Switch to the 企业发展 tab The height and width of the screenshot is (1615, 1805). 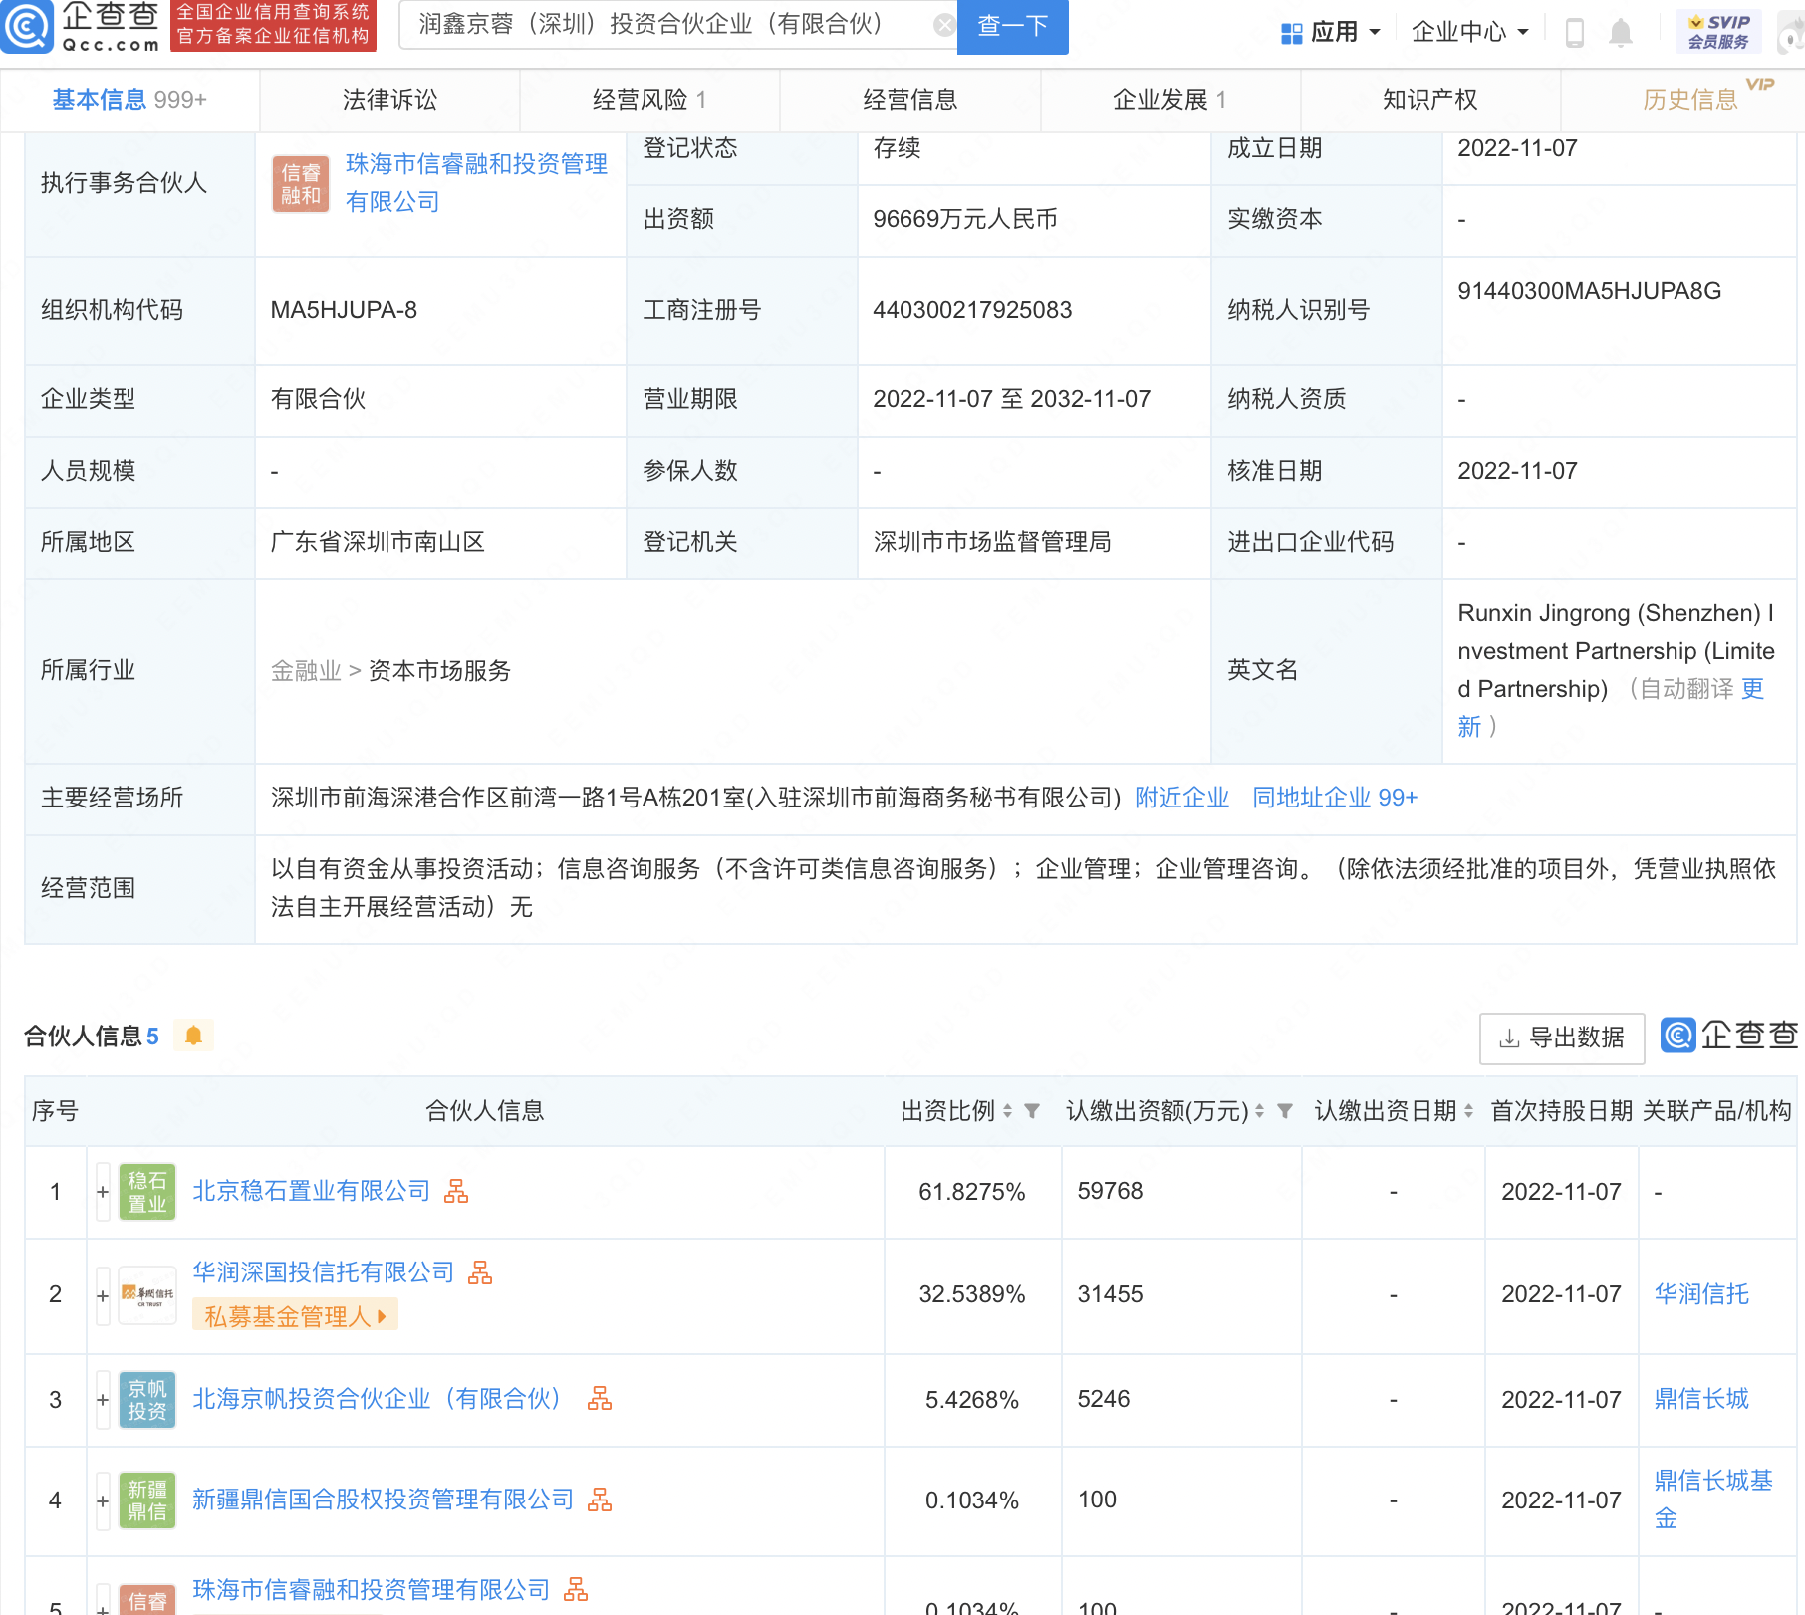pyautogui.click(x=1169, y=100)
